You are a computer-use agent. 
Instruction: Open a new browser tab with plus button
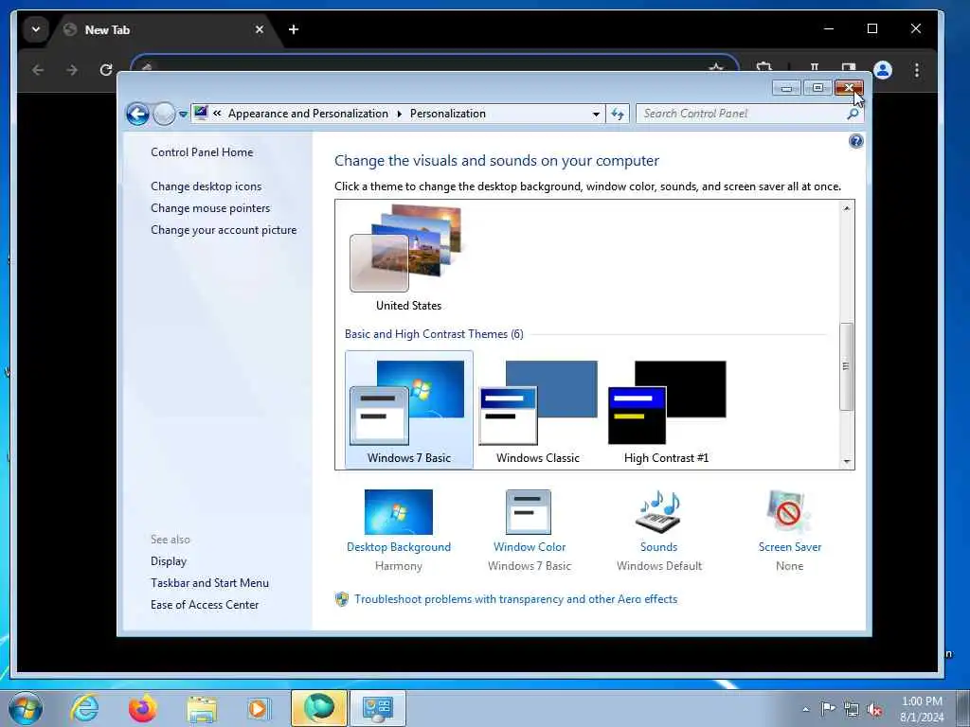pyautogui.click(x=294, y=29)
